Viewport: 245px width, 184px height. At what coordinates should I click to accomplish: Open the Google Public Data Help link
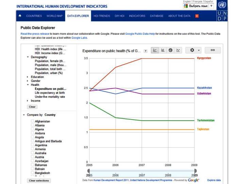140,34
